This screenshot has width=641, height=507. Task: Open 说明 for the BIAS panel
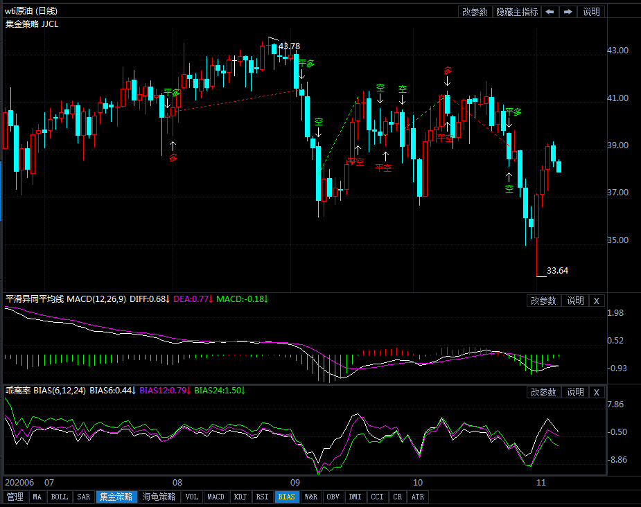pos(575,392)
